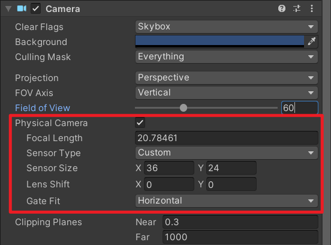Open the Gate Fit Horizontal dropdown
Viewport: 331px width, 245px height.
tap(227, 201)
